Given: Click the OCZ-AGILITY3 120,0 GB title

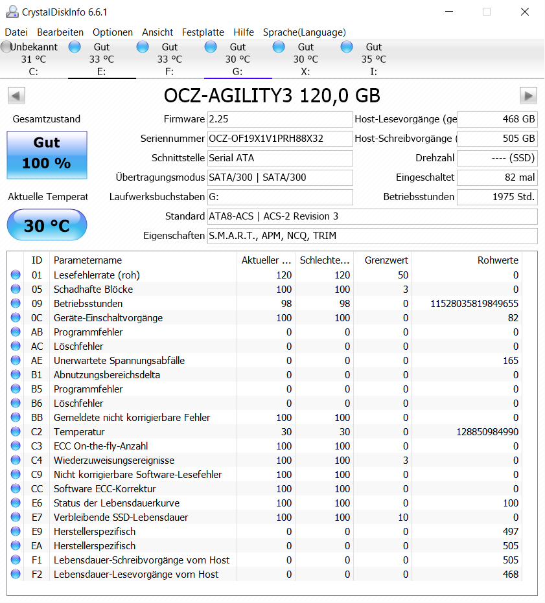Looking at the screenshot, I should pyautogui.click(x=272, y=95).
